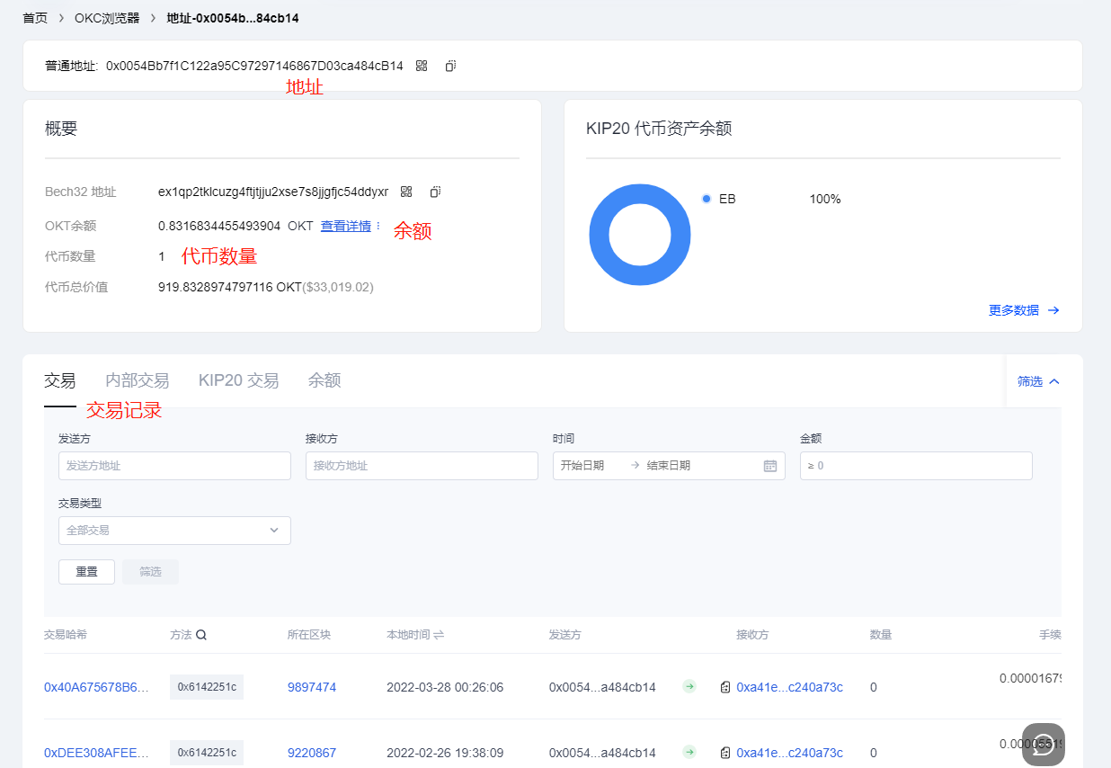Collapse the 筛选 filter panel
1111x768 pixels.
pyautogui.click(x=1038, y=380)
